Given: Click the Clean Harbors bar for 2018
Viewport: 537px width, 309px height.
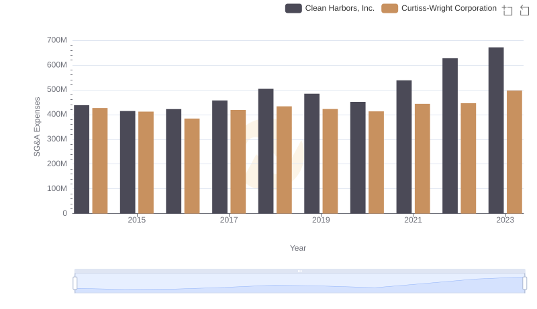Looking at the screenshot, I should click(x=266, y=151).
